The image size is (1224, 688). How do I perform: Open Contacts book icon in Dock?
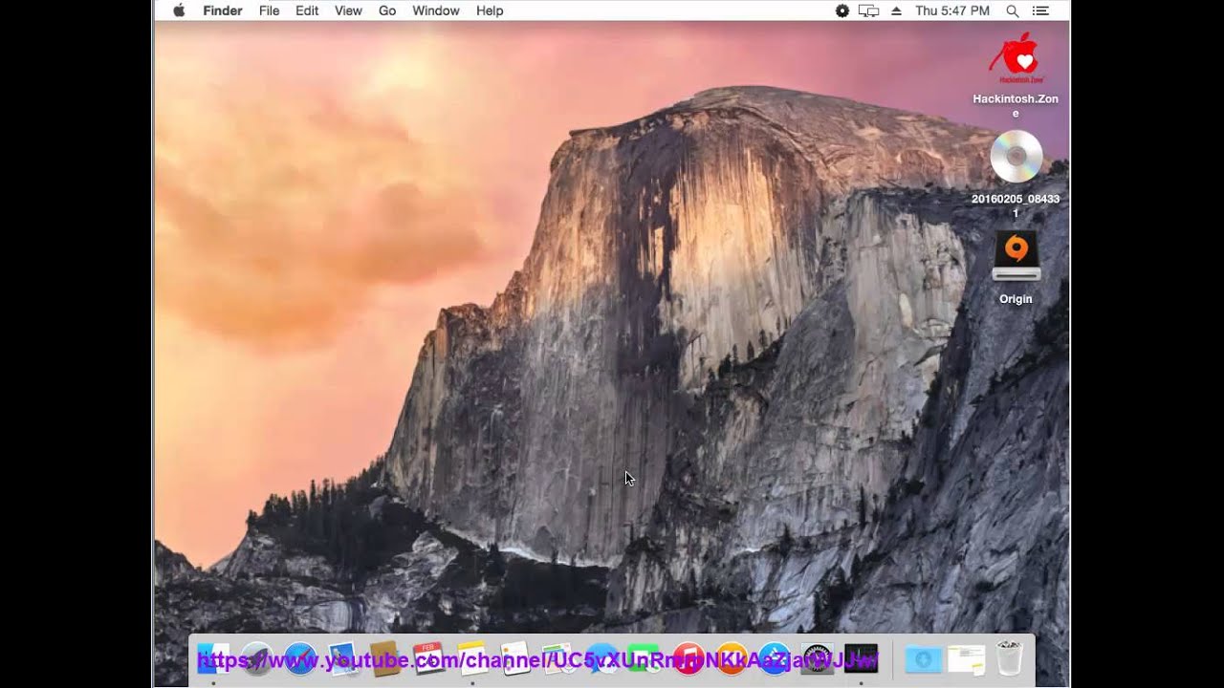[385, 658]
